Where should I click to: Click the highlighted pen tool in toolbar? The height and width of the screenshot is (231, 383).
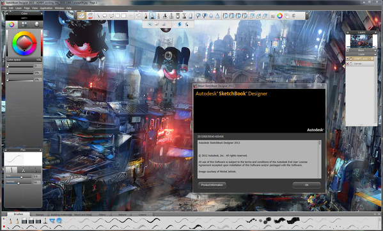tap(152, 16)
